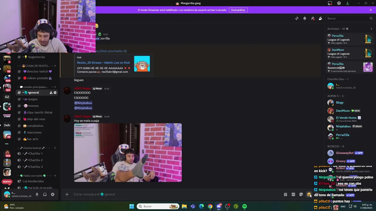This screenshot has width=376, height=211.
Task: Open the memes channel
Action: [x=37, y=106]
